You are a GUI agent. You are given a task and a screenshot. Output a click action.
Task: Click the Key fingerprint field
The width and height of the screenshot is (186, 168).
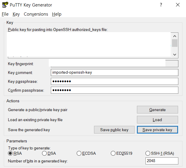coord(115,64)
